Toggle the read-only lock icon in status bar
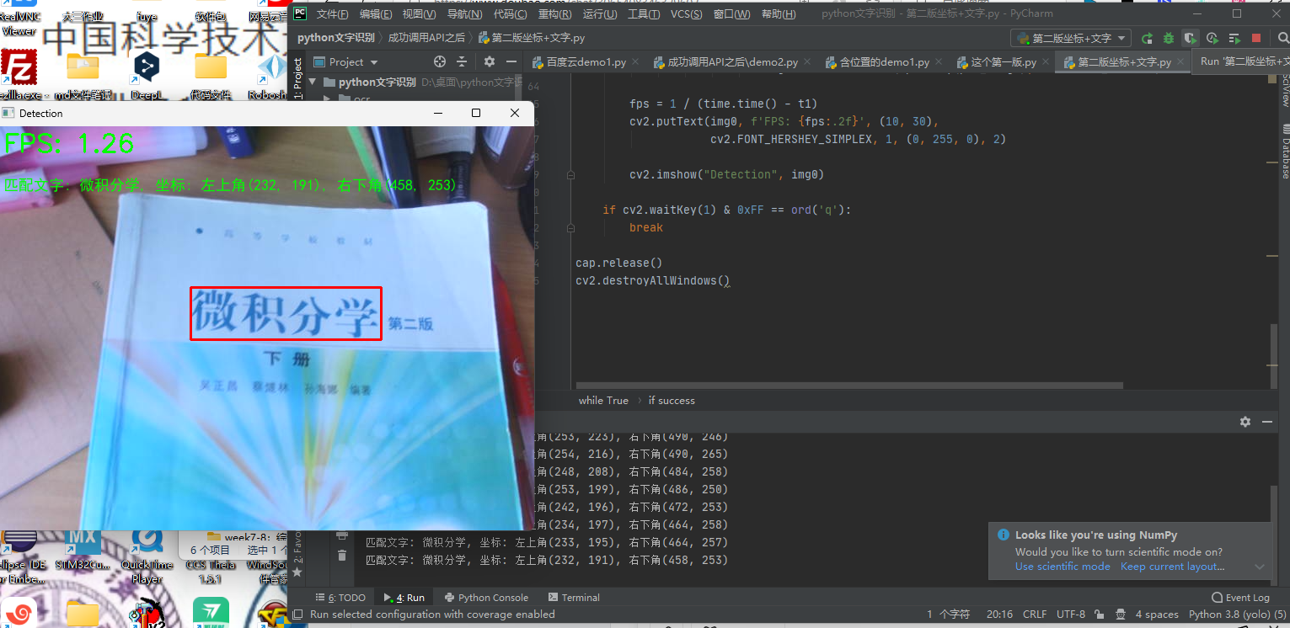Image resolution: width=1290 pixels, height=628 pixels. coord(1100,615)
